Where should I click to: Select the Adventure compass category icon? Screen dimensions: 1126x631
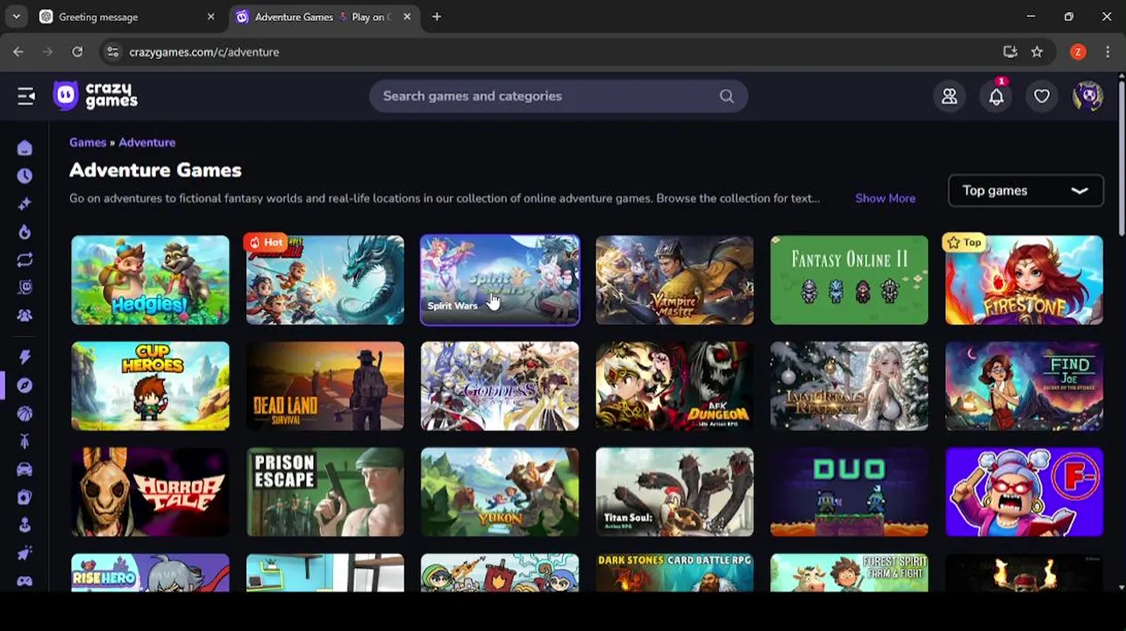pos(25,386)
